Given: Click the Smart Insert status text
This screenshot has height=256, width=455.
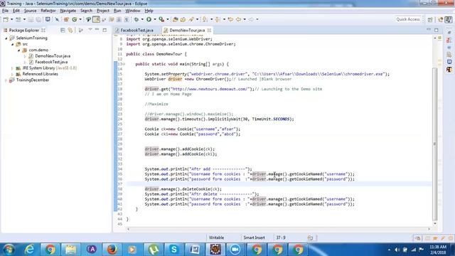Looking at the screenshot, I should (254, 238).
